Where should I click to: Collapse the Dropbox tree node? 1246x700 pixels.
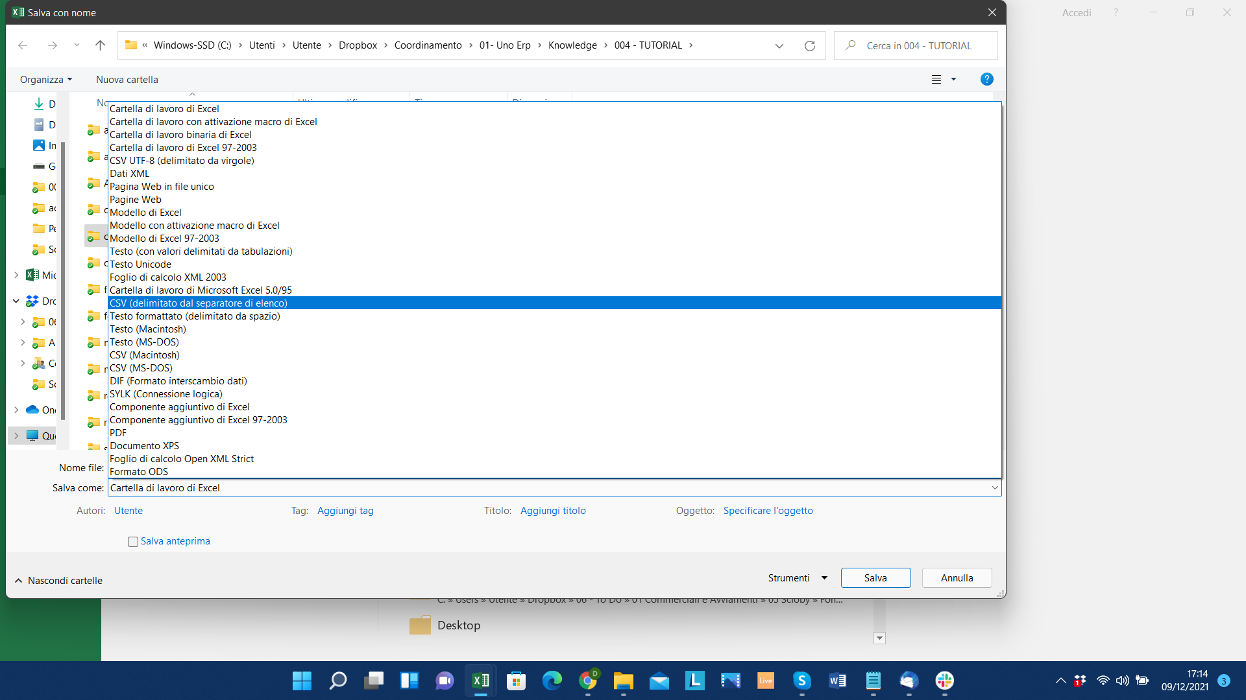[16, 301]
